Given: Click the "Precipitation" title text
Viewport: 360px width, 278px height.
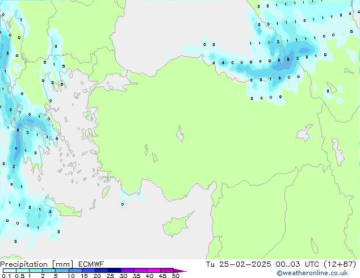Looking at the screenshot, I should tap(24, 264).
